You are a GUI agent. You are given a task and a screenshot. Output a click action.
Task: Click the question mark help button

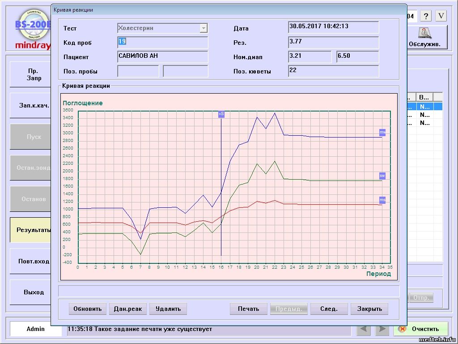[x=426, y=16]
